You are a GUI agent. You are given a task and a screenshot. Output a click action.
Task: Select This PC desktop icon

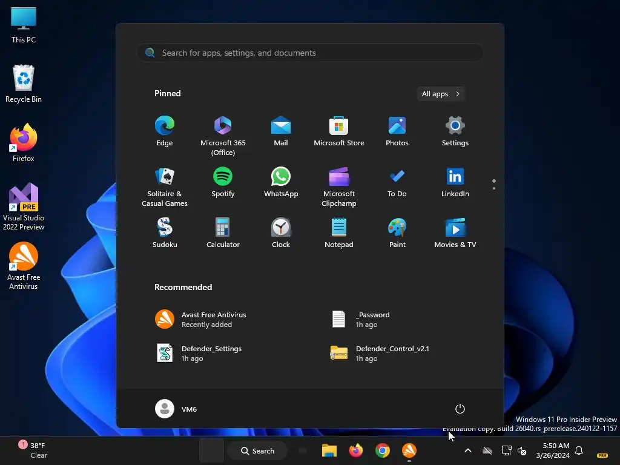pyautogui.click(x=24, y=24)
